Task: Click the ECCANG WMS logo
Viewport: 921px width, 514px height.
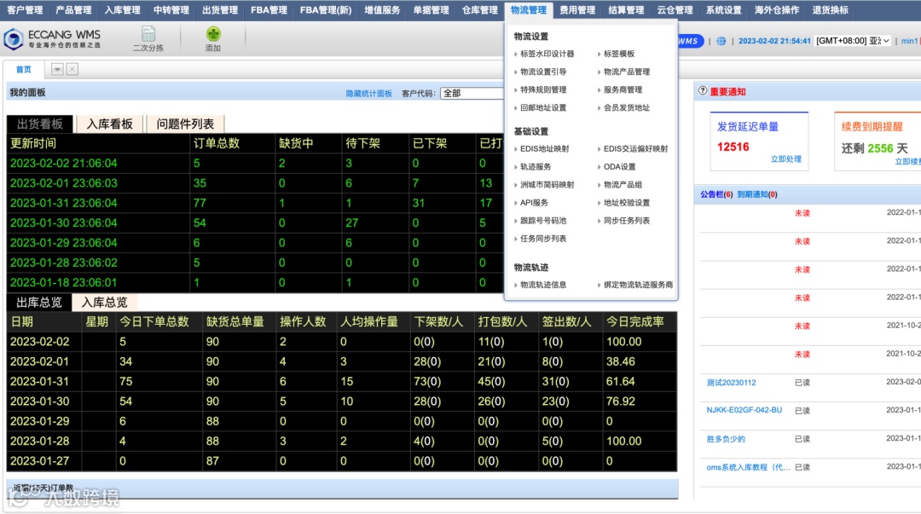Action: 52,38
